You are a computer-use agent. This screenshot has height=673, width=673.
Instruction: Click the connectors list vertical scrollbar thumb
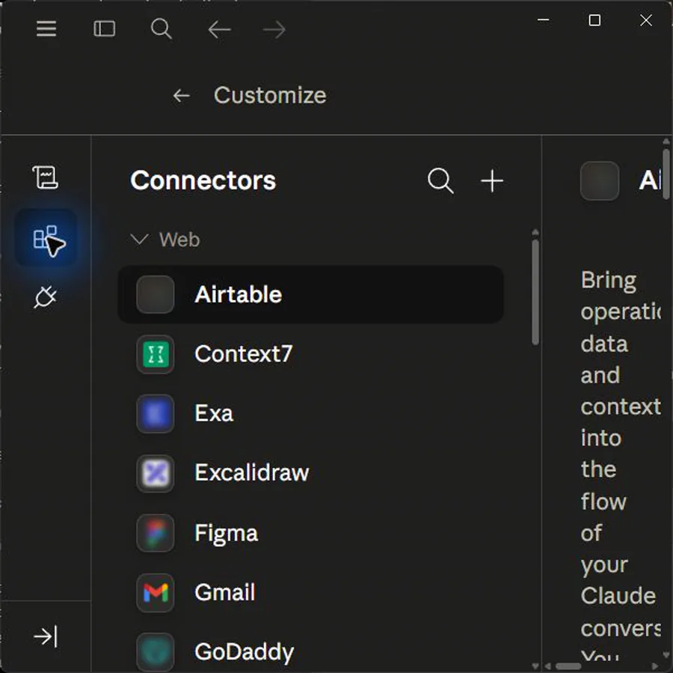click(x=535, y=292)
